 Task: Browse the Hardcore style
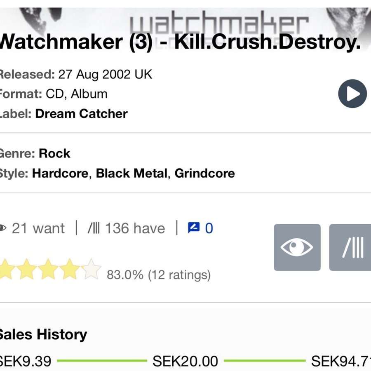click(x=60, y=173)
